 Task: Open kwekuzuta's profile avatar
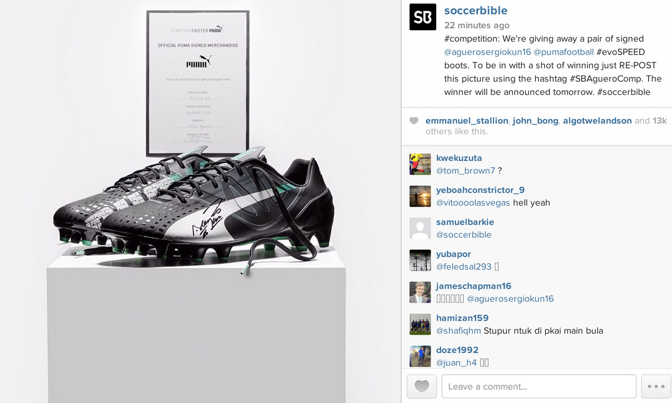point(420,164)
